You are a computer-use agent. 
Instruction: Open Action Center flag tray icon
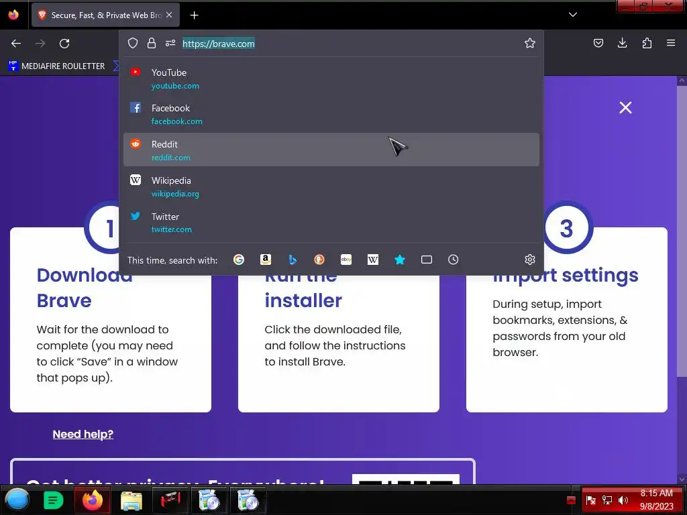(590, 500)
